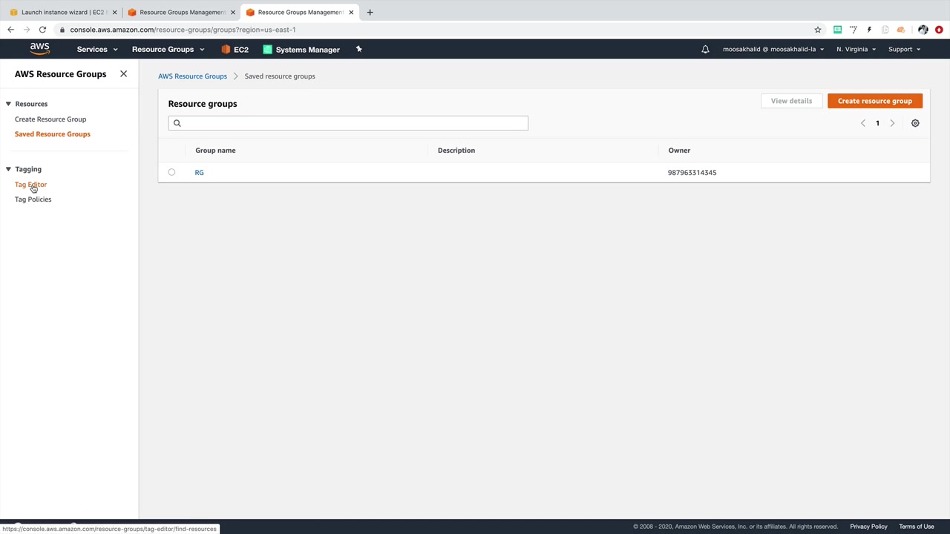Click the Description column header
Screen dimensions: 950x534
(456, 151)
